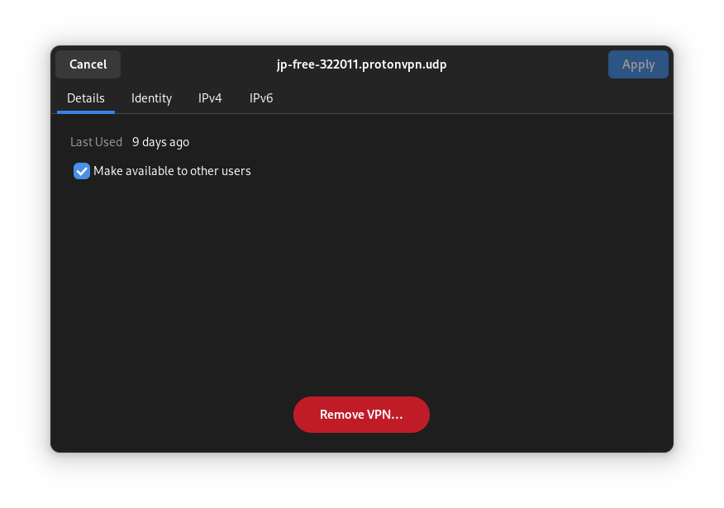
Task: Click the Remove VPN… button
Action: [361, 415]
